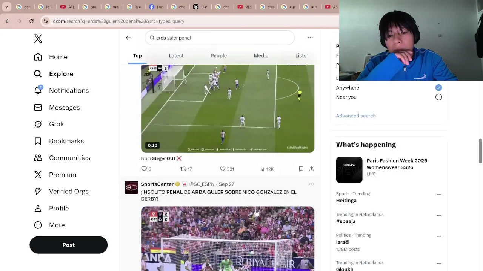The image size is (483, 271).
Task: Go to Home in the sidebar
Action: coord(51,57)
